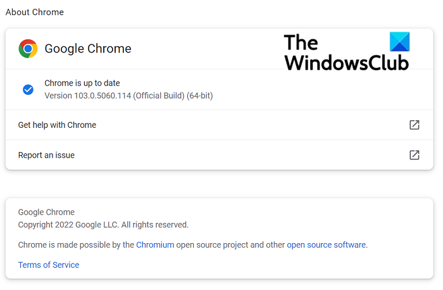Click Google Chrome label in the bottom card
Screen dimensions: 443x290
[x=46, y=212]
